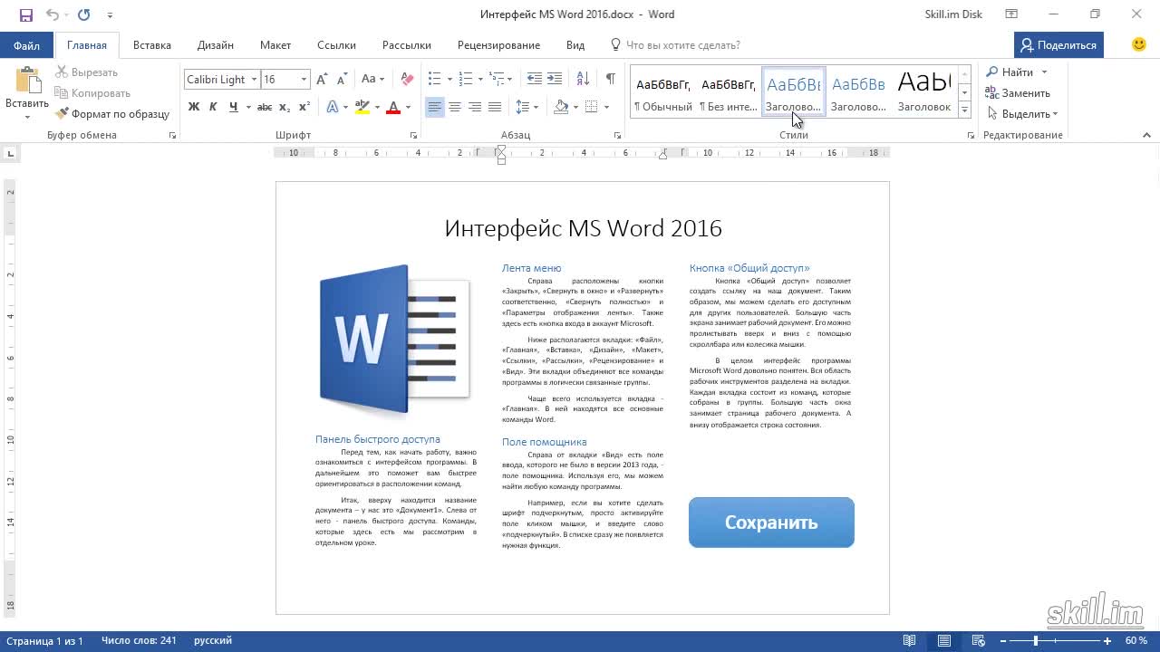Switch to the Ссылки tab
Image resolution: width=1160 pixels, height=652 pixels.
click(336, 45)
